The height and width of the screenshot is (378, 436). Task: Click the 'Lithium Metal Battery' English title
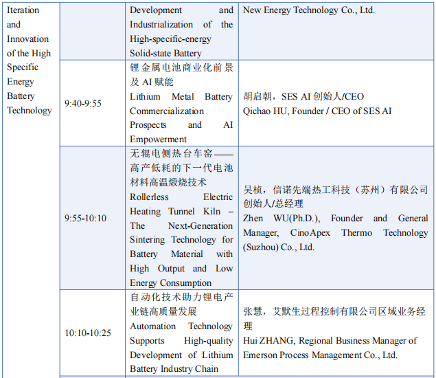[181, 97]
